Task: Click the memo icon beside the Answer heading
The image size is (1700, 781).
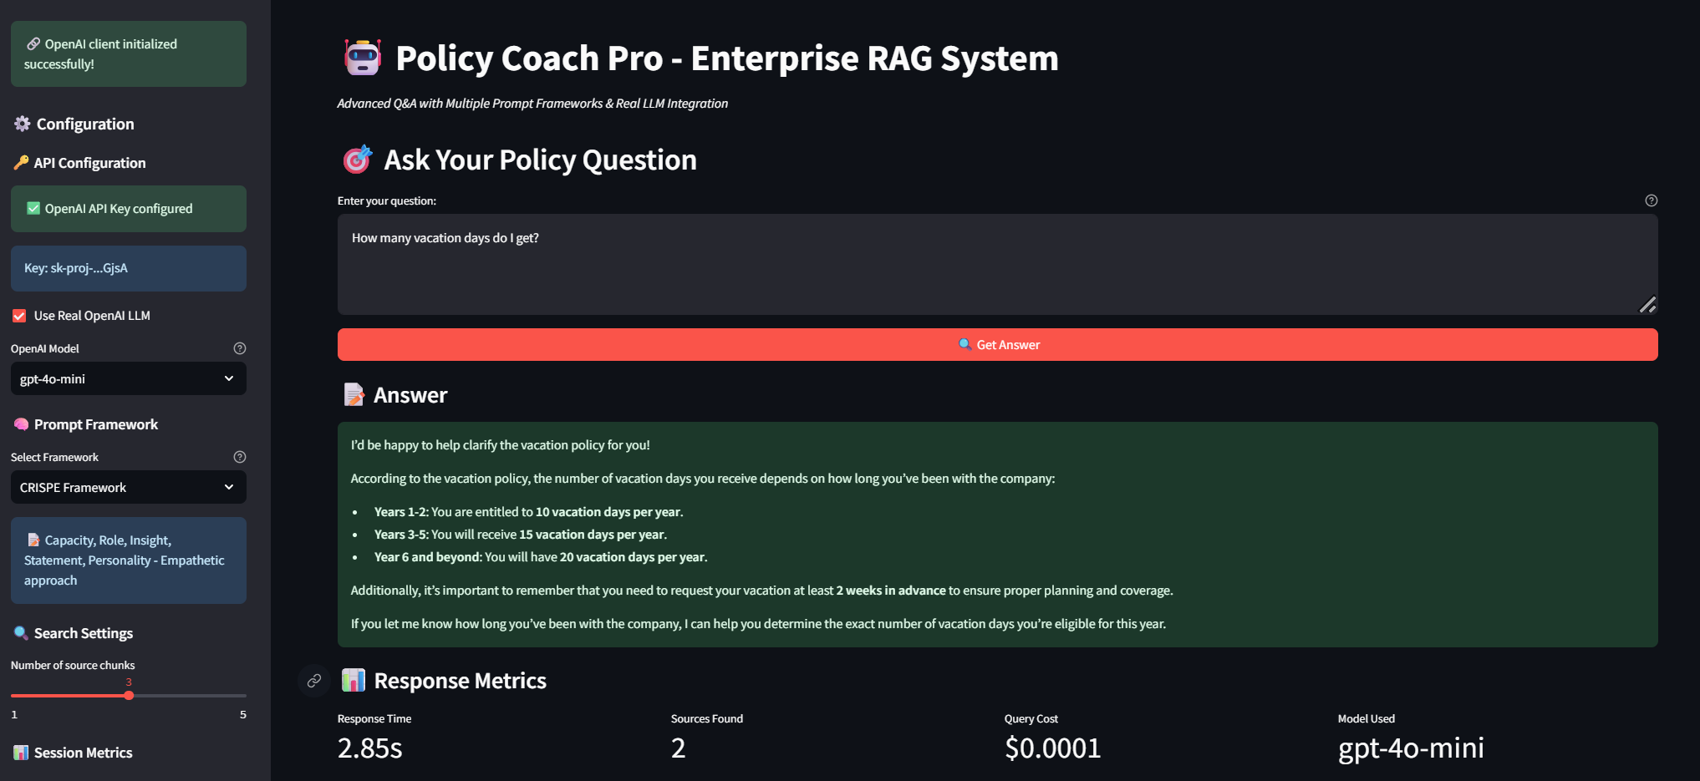Action: (354, 394)
